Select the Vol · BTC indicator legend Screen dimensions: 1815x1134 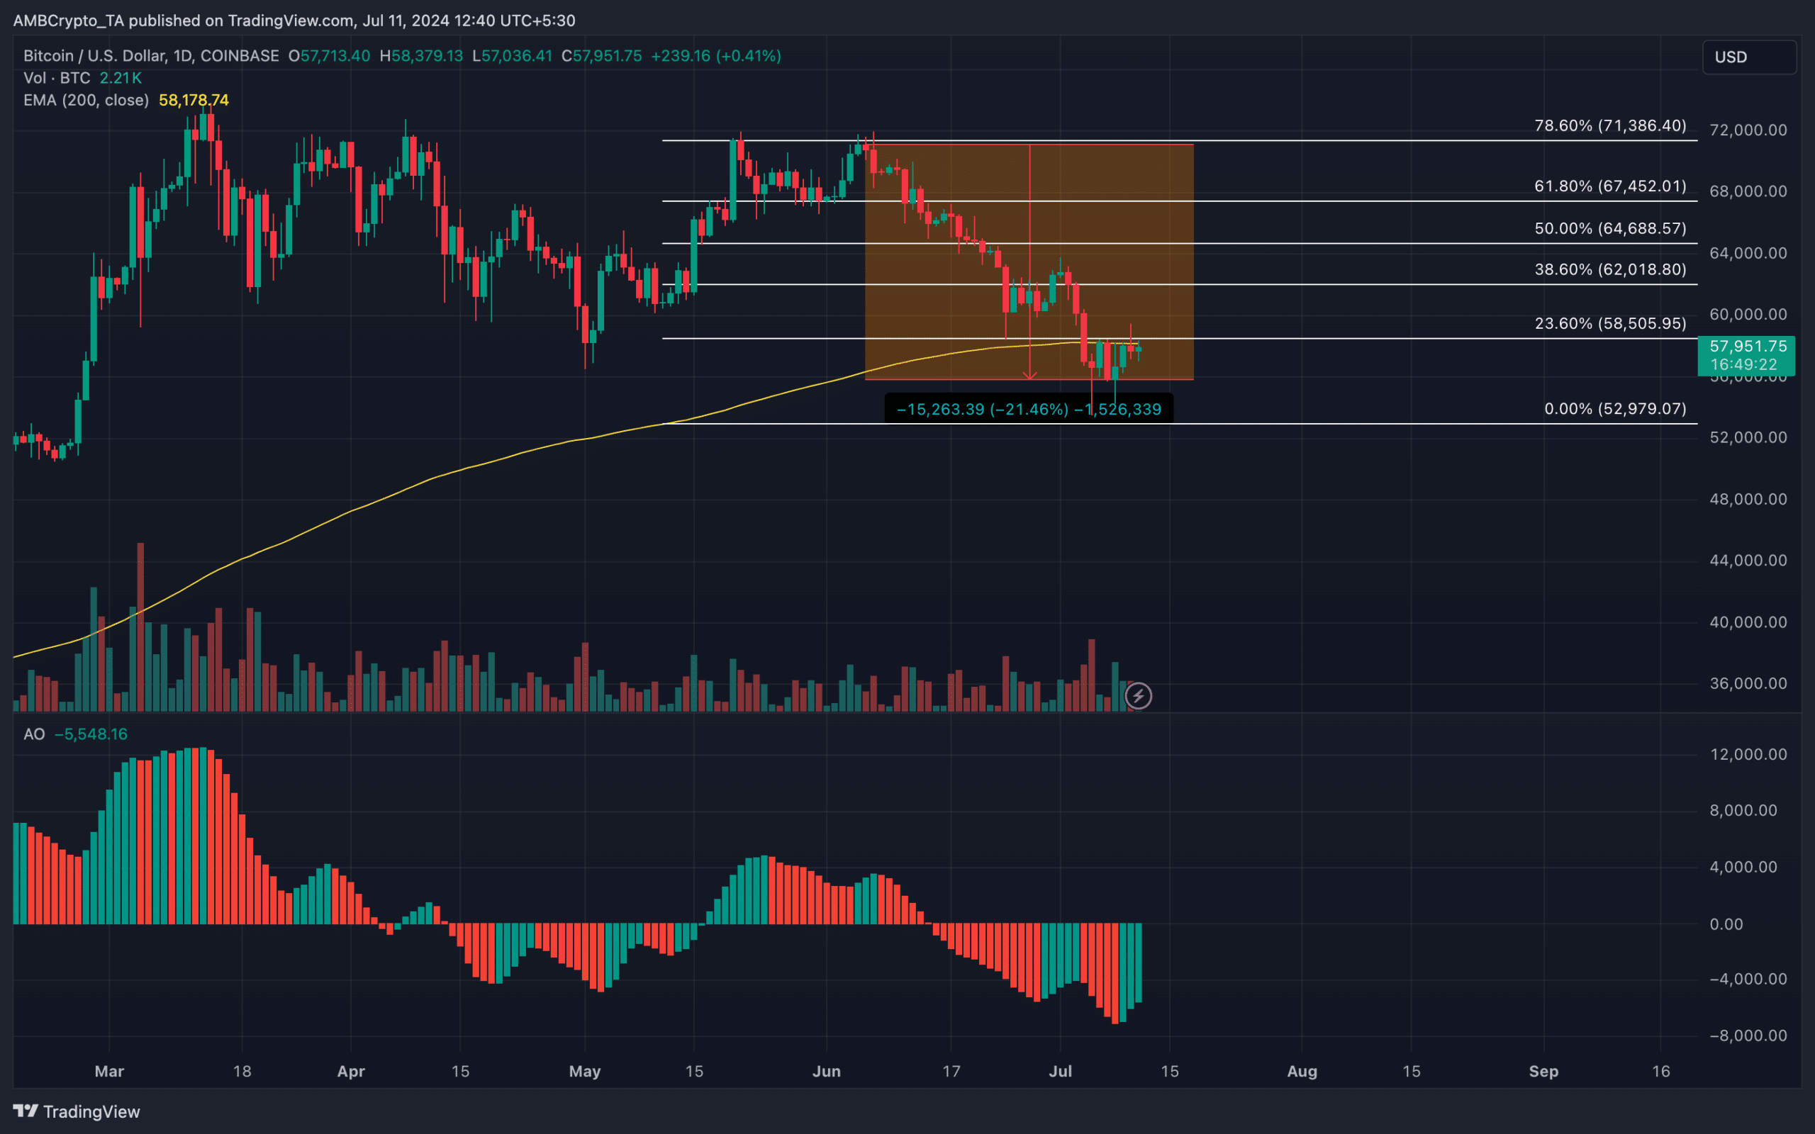(x=56, y=78)
